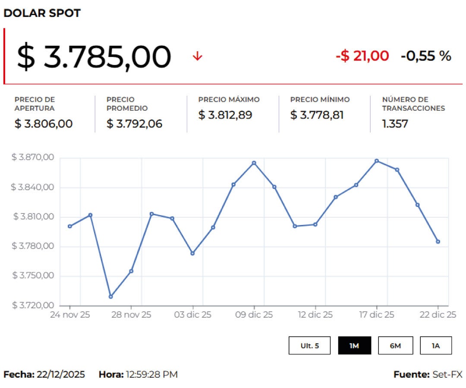Click the 09 dic 25 data point
The image size is (466, 388).
click(254, 163)
